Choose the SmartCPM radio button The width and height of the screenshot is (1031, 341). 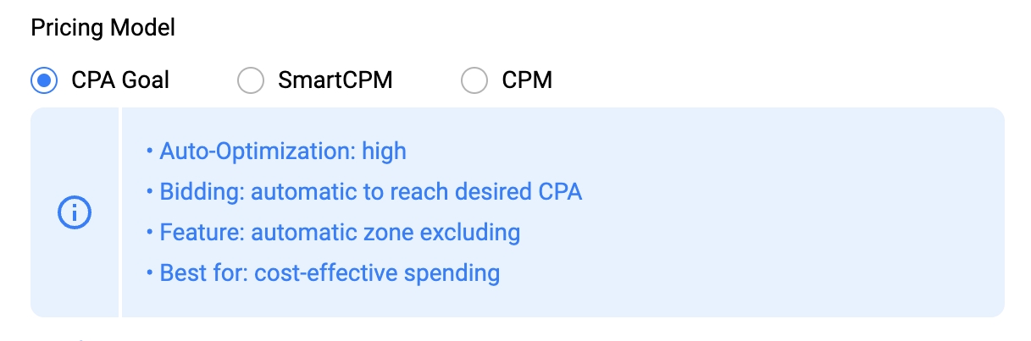tap(250, 80)
